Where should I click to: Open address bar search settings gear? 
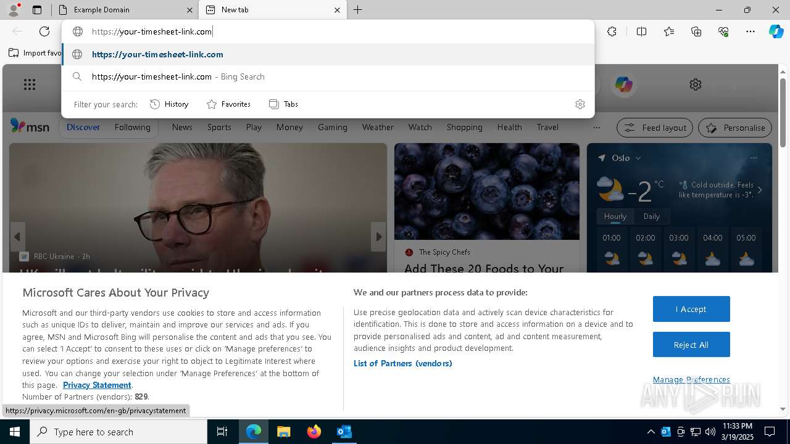click(580, 104)
